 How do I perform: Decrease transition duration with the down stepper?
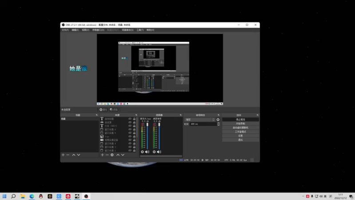coord(218,125)
